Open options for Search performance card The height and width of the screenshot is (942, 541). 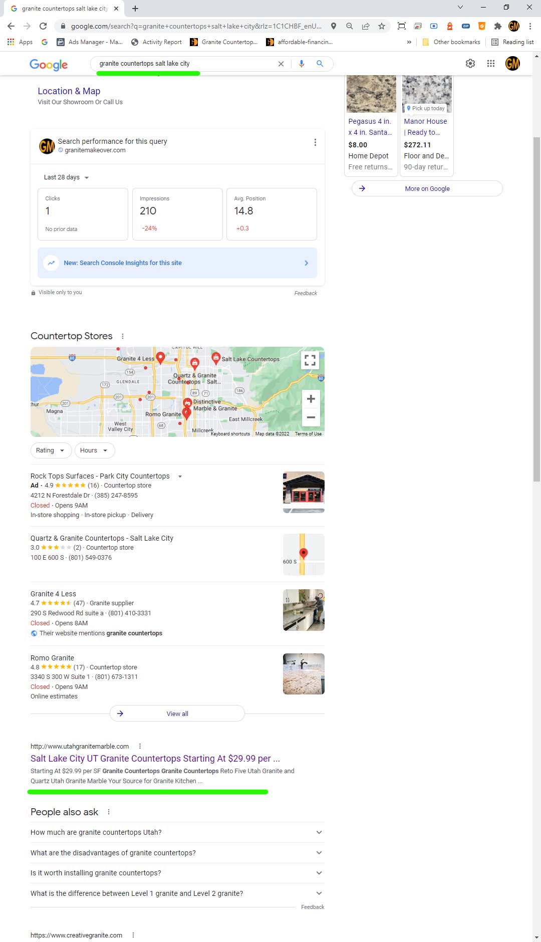coord(315,142)
